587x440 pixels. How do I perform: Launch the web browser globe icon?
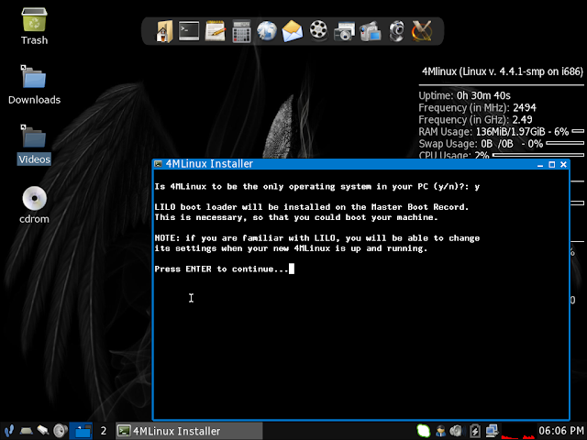coord(267,32)
